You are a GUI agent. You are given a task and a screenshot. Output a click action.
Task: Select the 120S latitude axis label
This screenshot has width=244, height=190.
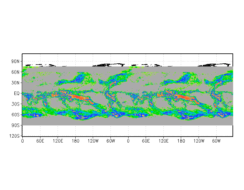click(14, 136)
